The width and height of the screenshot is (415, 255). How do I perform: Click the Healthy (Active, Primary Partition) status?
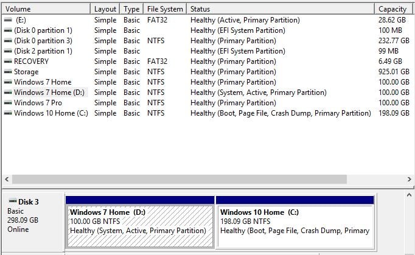245,20
